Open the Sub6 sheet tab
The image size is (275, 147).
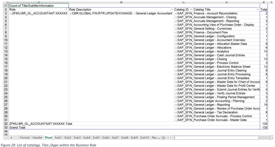(106, 138)
